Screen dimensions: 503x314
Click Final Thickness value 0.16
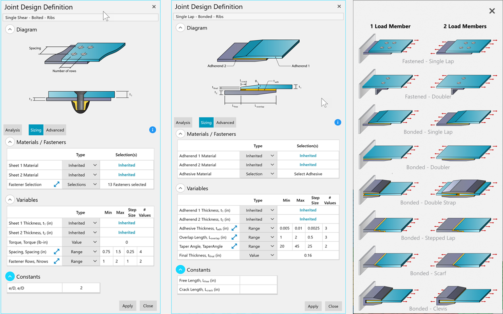tap(308, 255)
